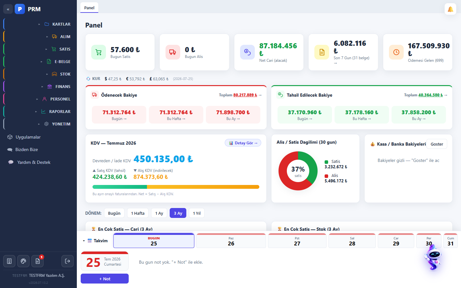Select the Sal 28 calendar day
461x288 pixels.
352,241
